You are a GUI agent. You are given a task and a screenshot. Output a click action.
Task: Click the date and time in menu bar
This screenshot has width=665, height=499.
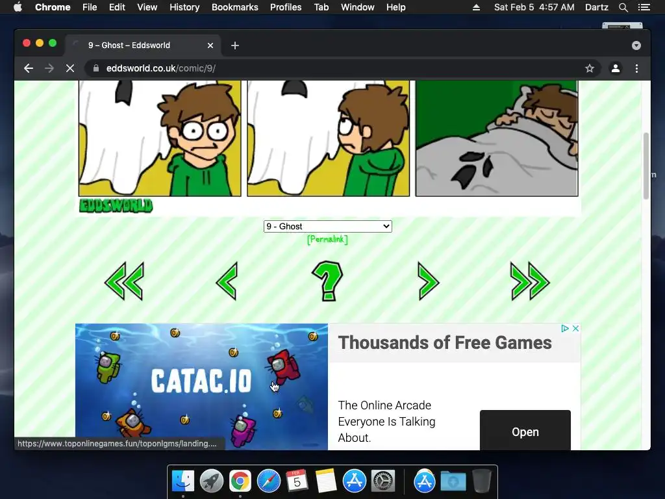534,7
